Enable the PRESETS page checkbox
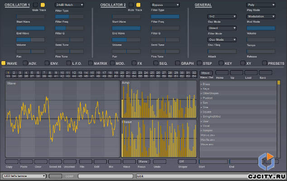 (x=264, y=63)
